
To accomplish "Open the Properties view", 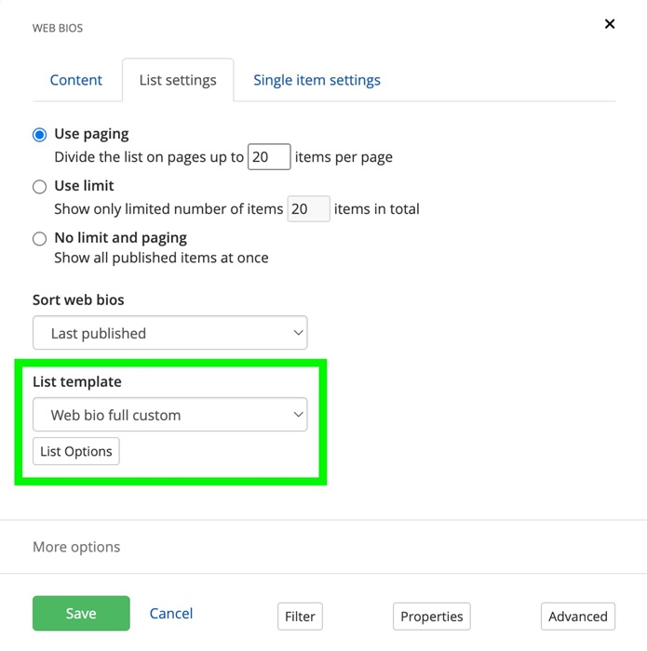I will click(432, 617).
